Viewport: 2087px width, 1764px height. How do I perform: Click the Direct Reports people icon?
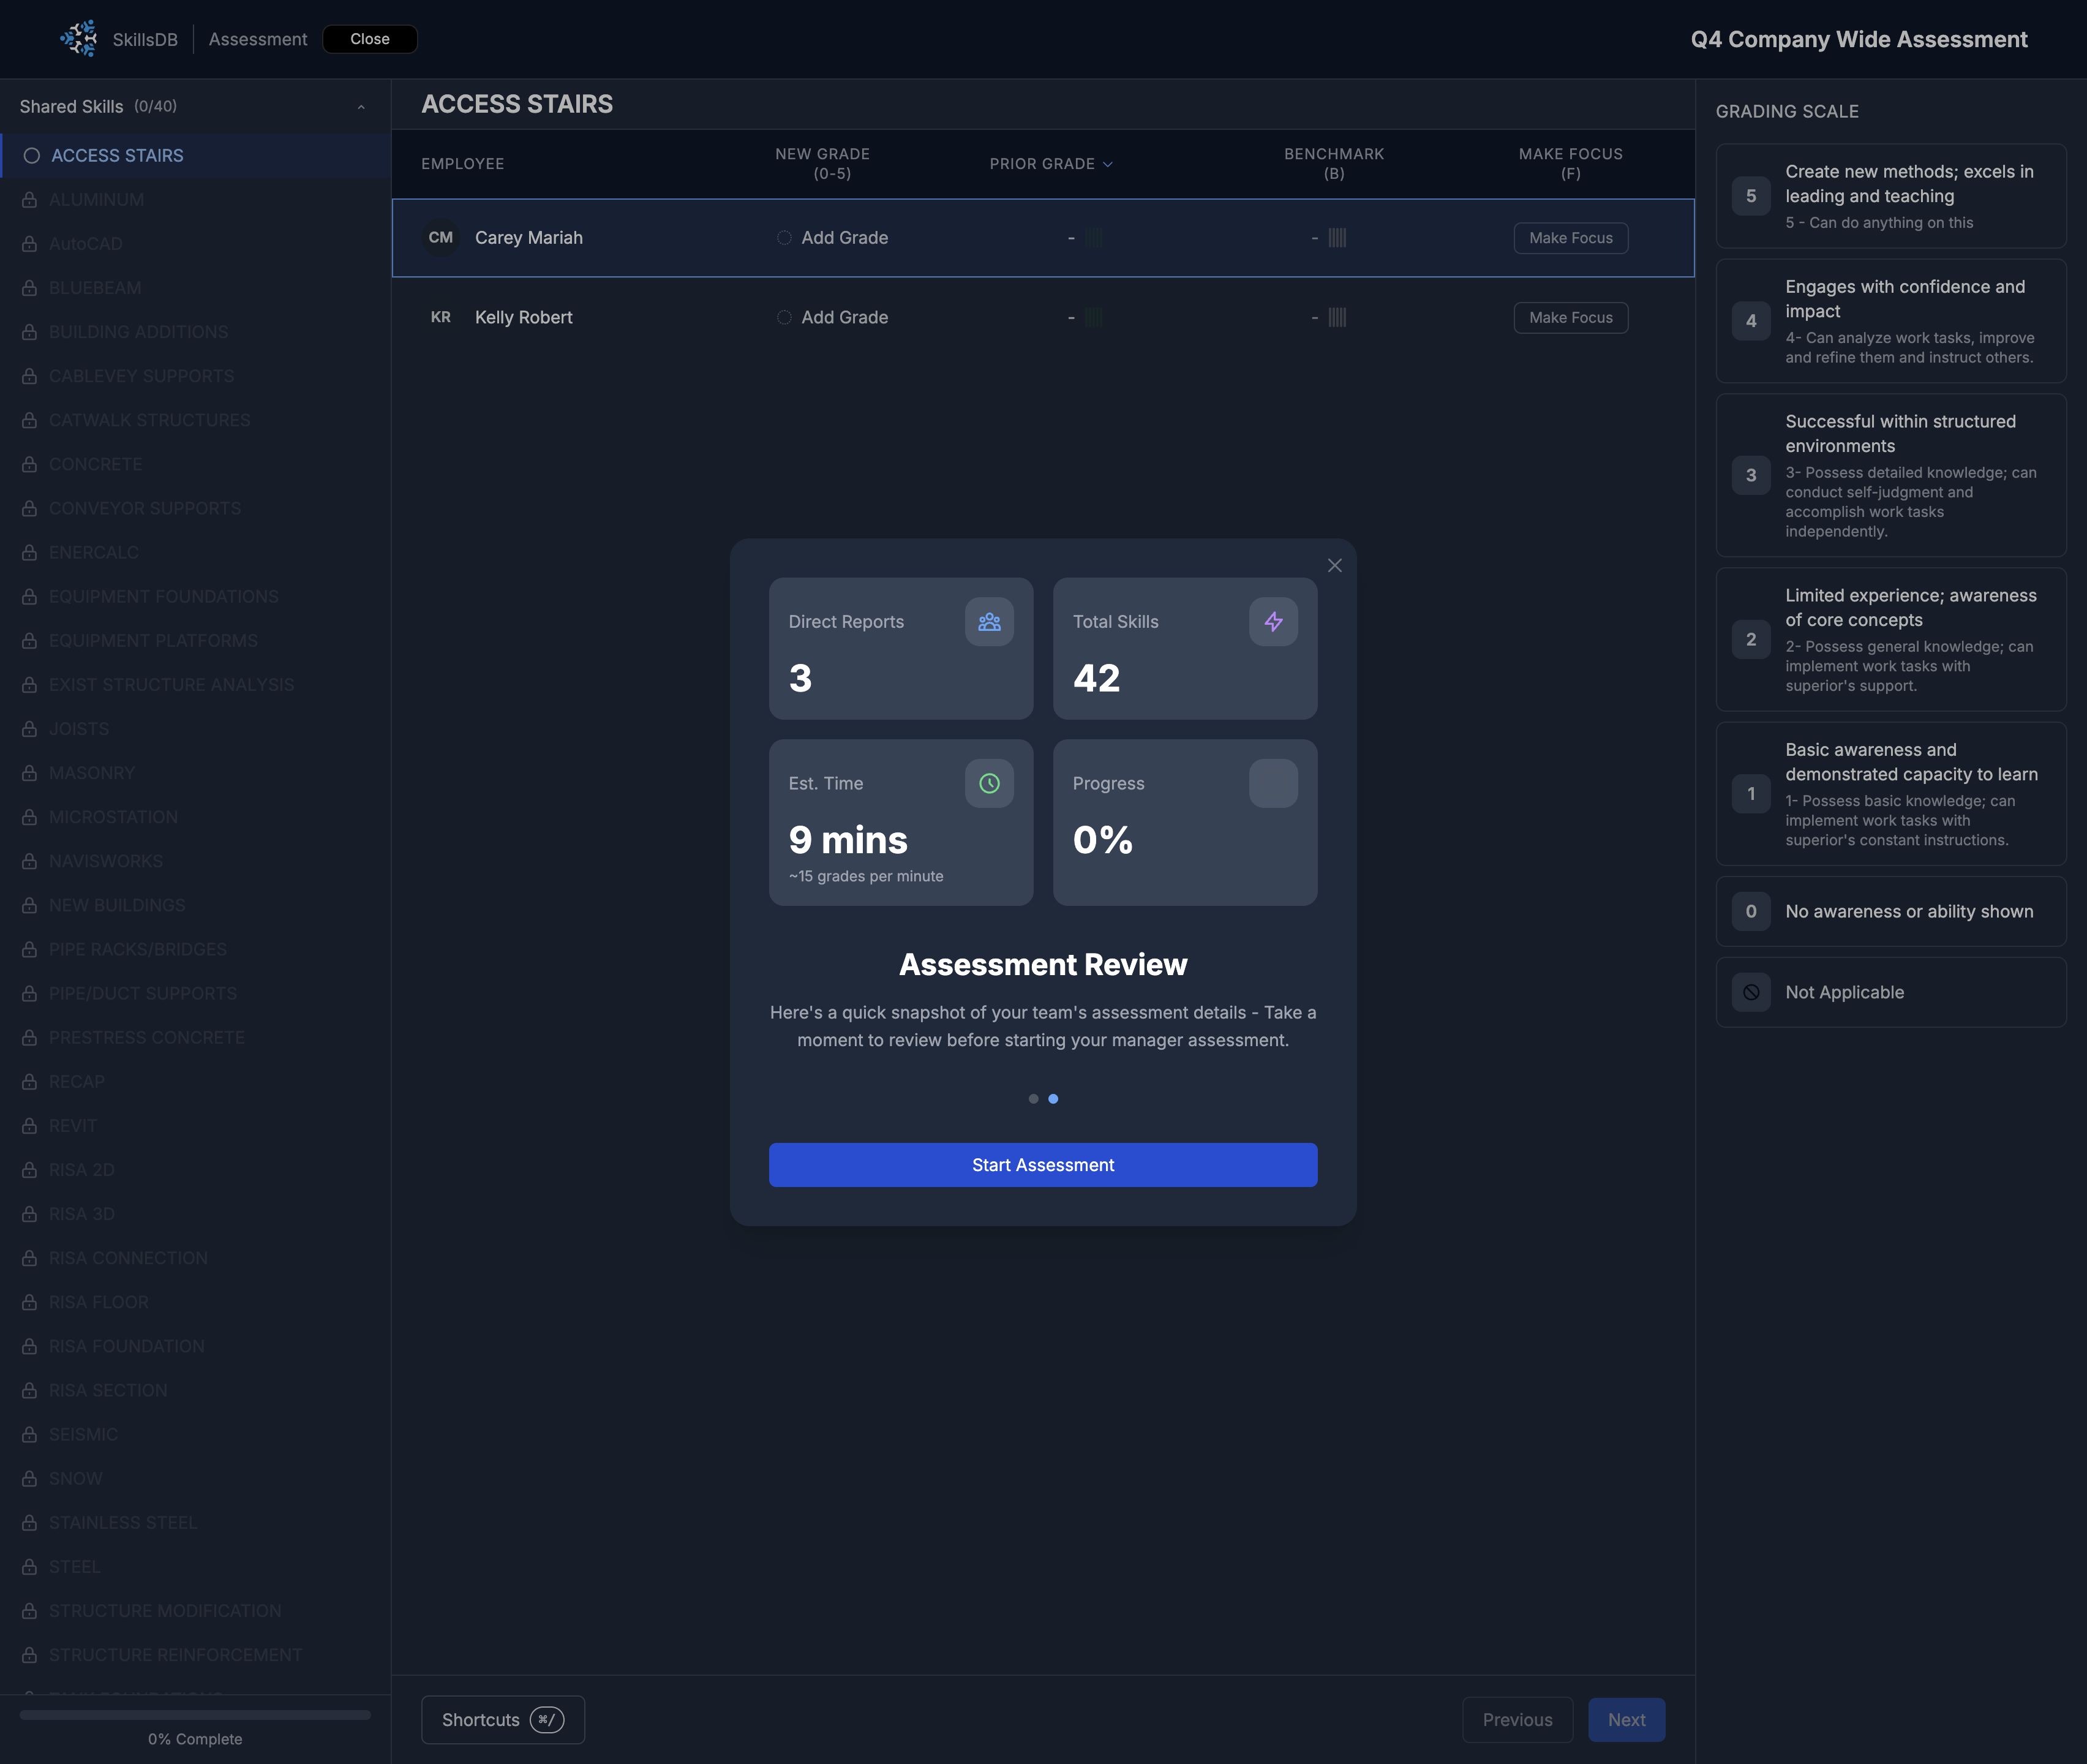point(989,622)
